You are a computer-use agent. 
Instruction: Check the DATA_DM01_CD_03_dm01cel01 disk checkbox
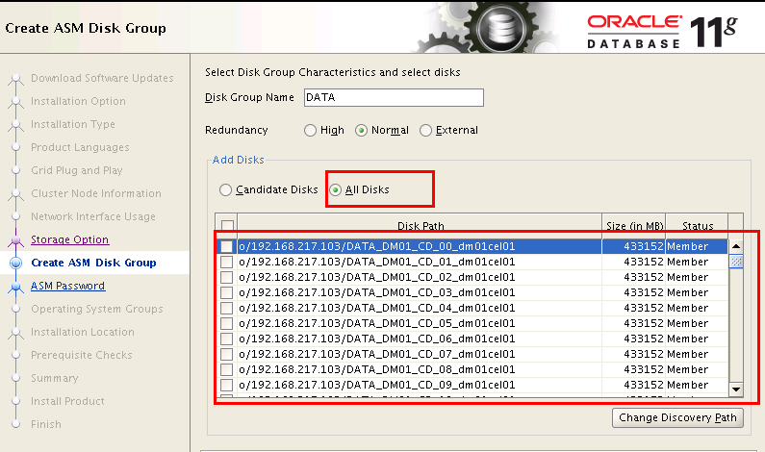(x=226, y=292)
